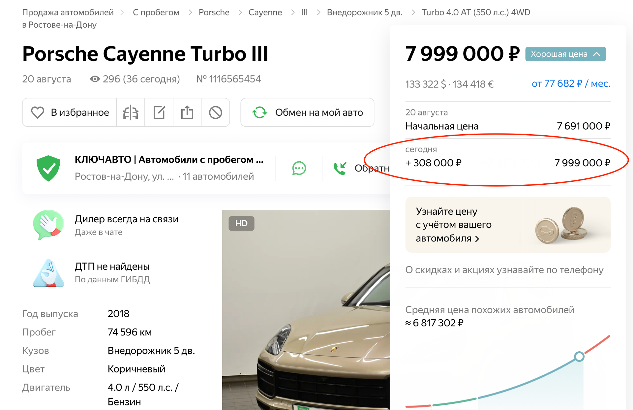633x410 pixels.
Task: Click breadcrumb 'С пробегом'
Action: [x=156, y=13]
